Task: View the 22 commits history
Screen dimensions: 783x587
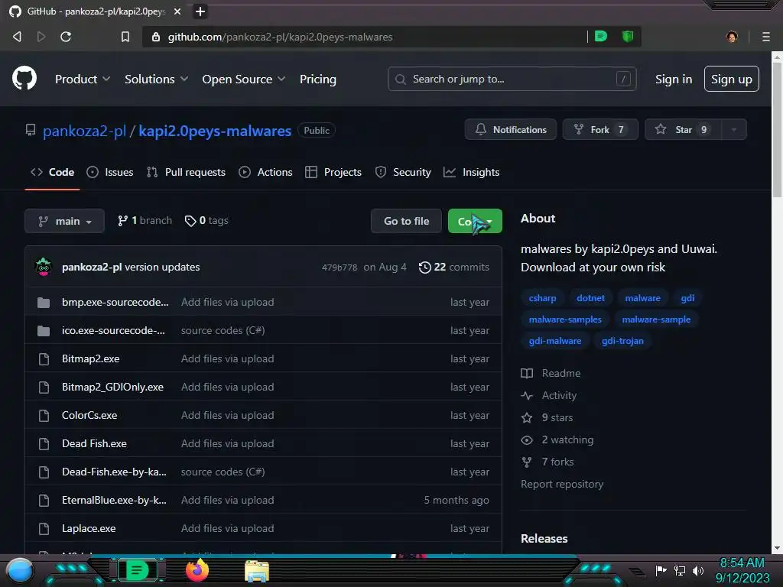Action: [454, 267]
